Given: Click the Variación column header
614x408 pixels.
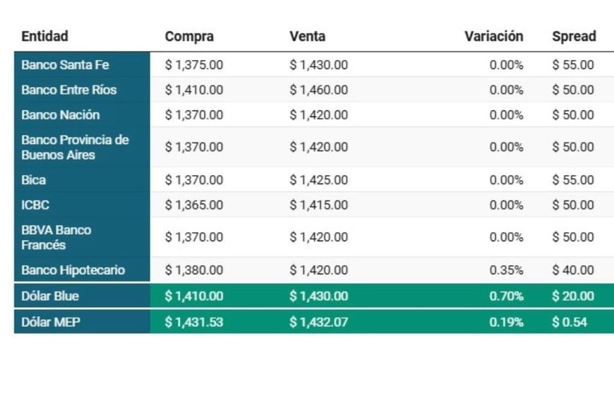Looking at the screenshot, I should pyautogui.click(x=494, y=37).
